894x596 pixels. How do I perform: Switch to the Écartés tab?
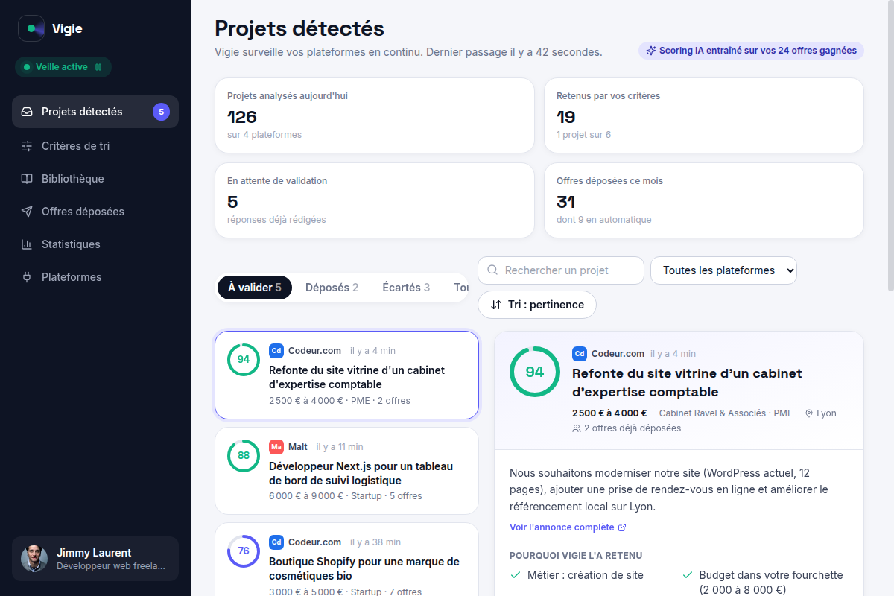coord(406,288)
